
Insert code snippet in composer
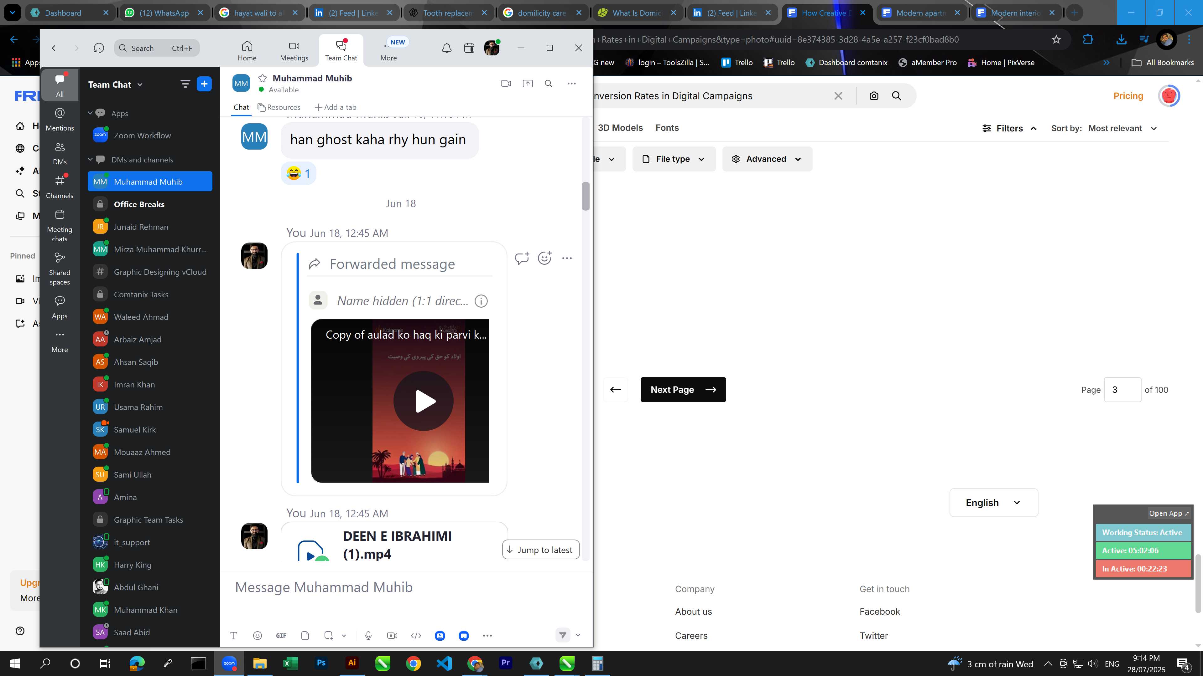416,635
